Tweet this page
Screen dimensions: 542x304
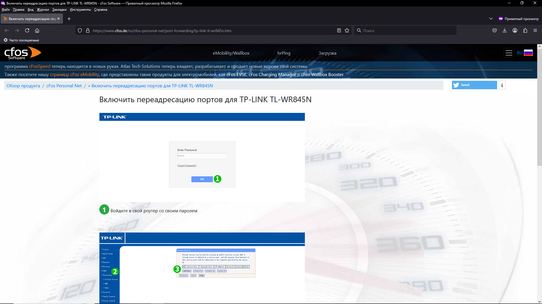click(474, 85)
